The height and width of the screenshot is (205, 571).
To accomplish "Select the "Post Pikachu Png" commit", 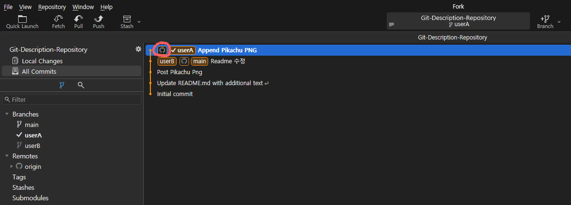I will point(180,72).
